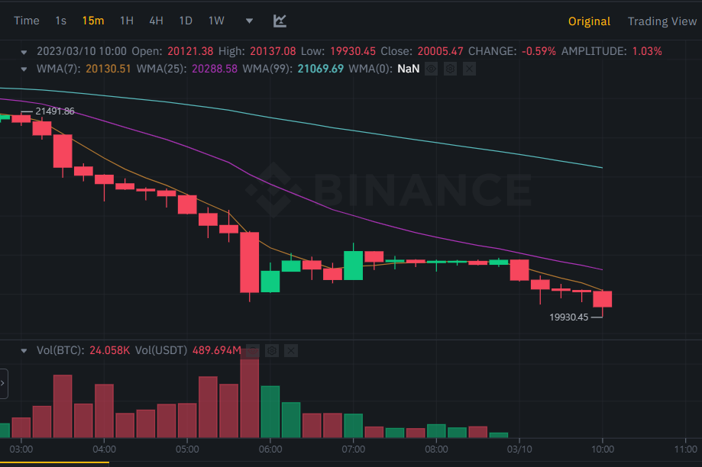This screenshot has height=467, width=702.
Task: Expand left side panel chevron
Action: click(x=3, y=383)
